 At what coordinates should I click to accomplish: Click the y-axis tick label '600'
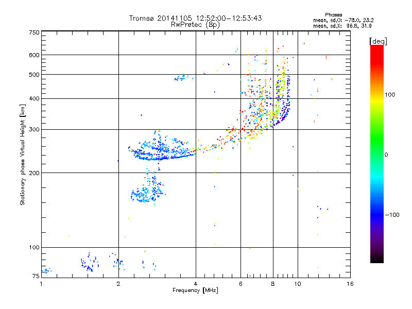click(34, 55)
